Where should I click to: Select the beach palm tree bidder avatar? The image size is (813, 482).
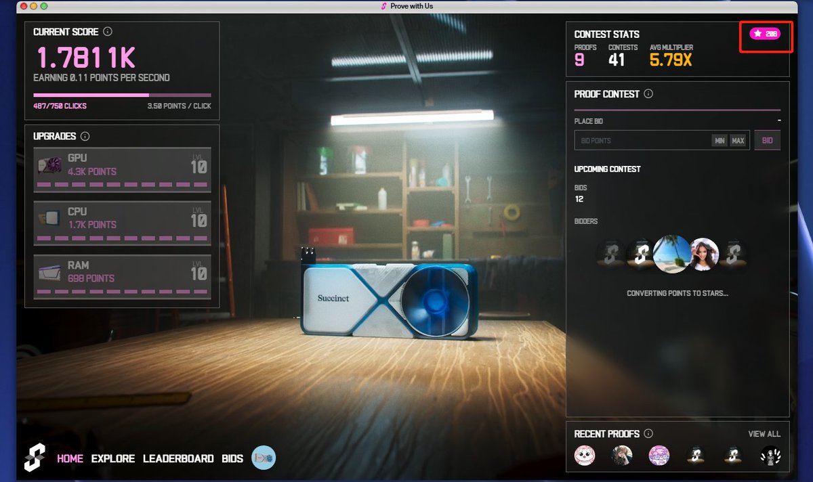[x=671, y=254]
